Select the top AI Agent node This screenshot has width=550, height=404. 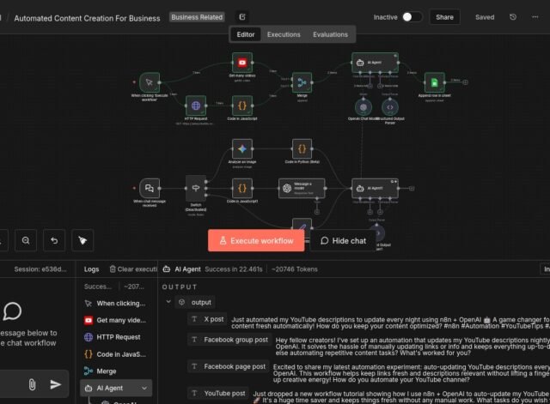pos(375,63)
